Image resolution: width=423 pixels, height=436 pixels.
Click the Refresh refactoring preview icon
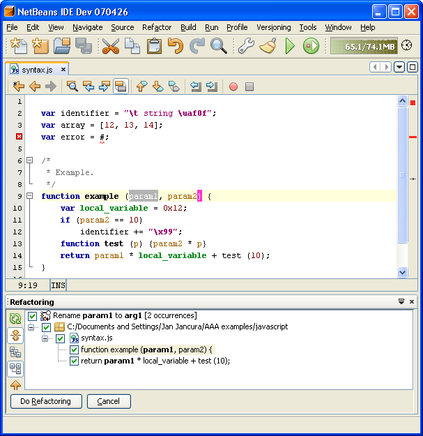pyautogui.click(x=15, y=319)
